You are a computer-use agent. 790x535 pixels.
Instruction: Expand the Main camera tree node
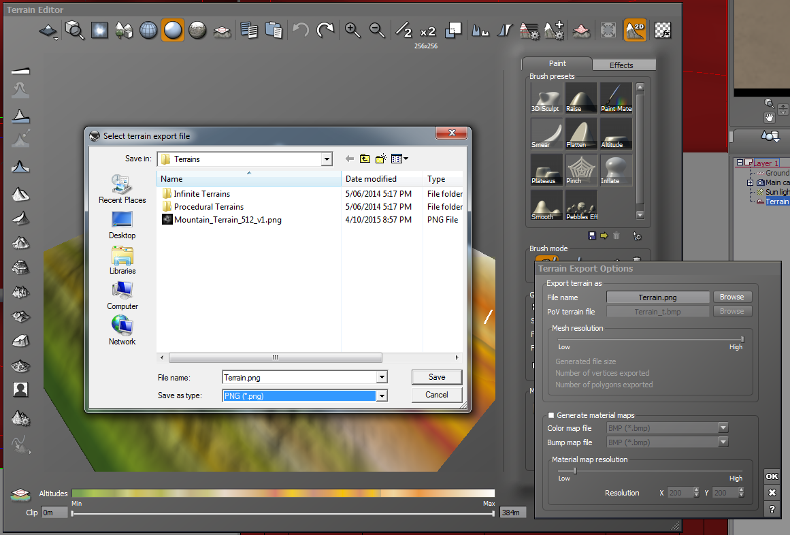(x=750, y=182)
